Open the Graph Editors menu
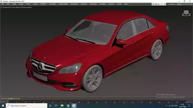Viewport: 193px width, 108px height. 63,4
